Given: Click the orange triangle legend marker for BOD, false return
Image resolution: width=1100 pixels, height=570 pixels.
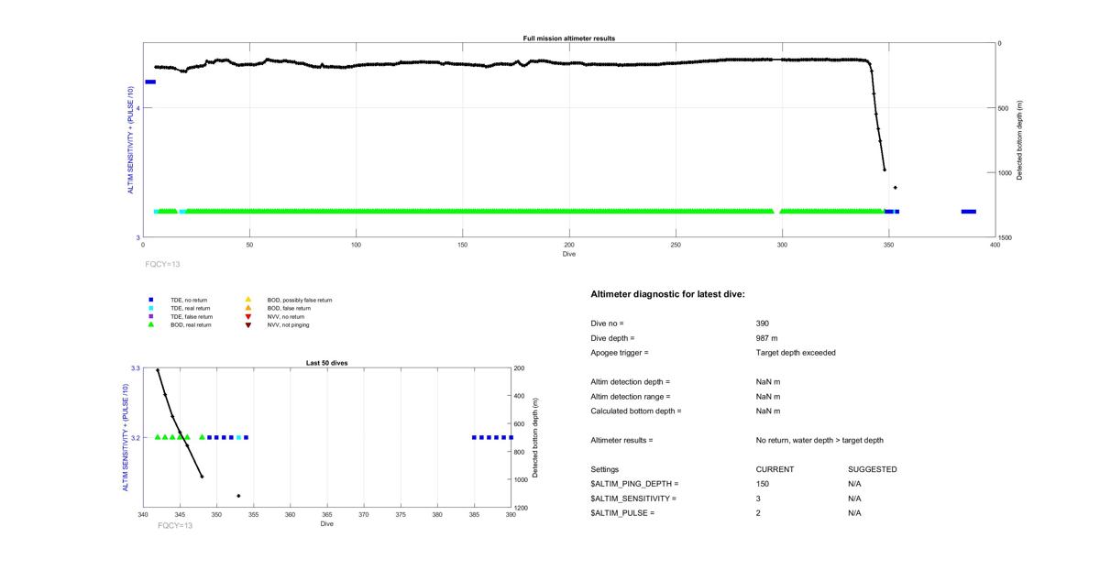Looking at the screenshot, I should [248, 308].
